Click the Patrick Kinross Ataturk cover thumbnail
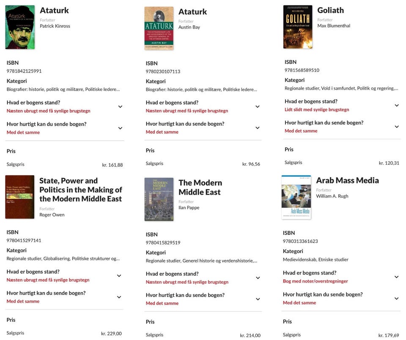The image size is (406, 340). click(20, 27)
